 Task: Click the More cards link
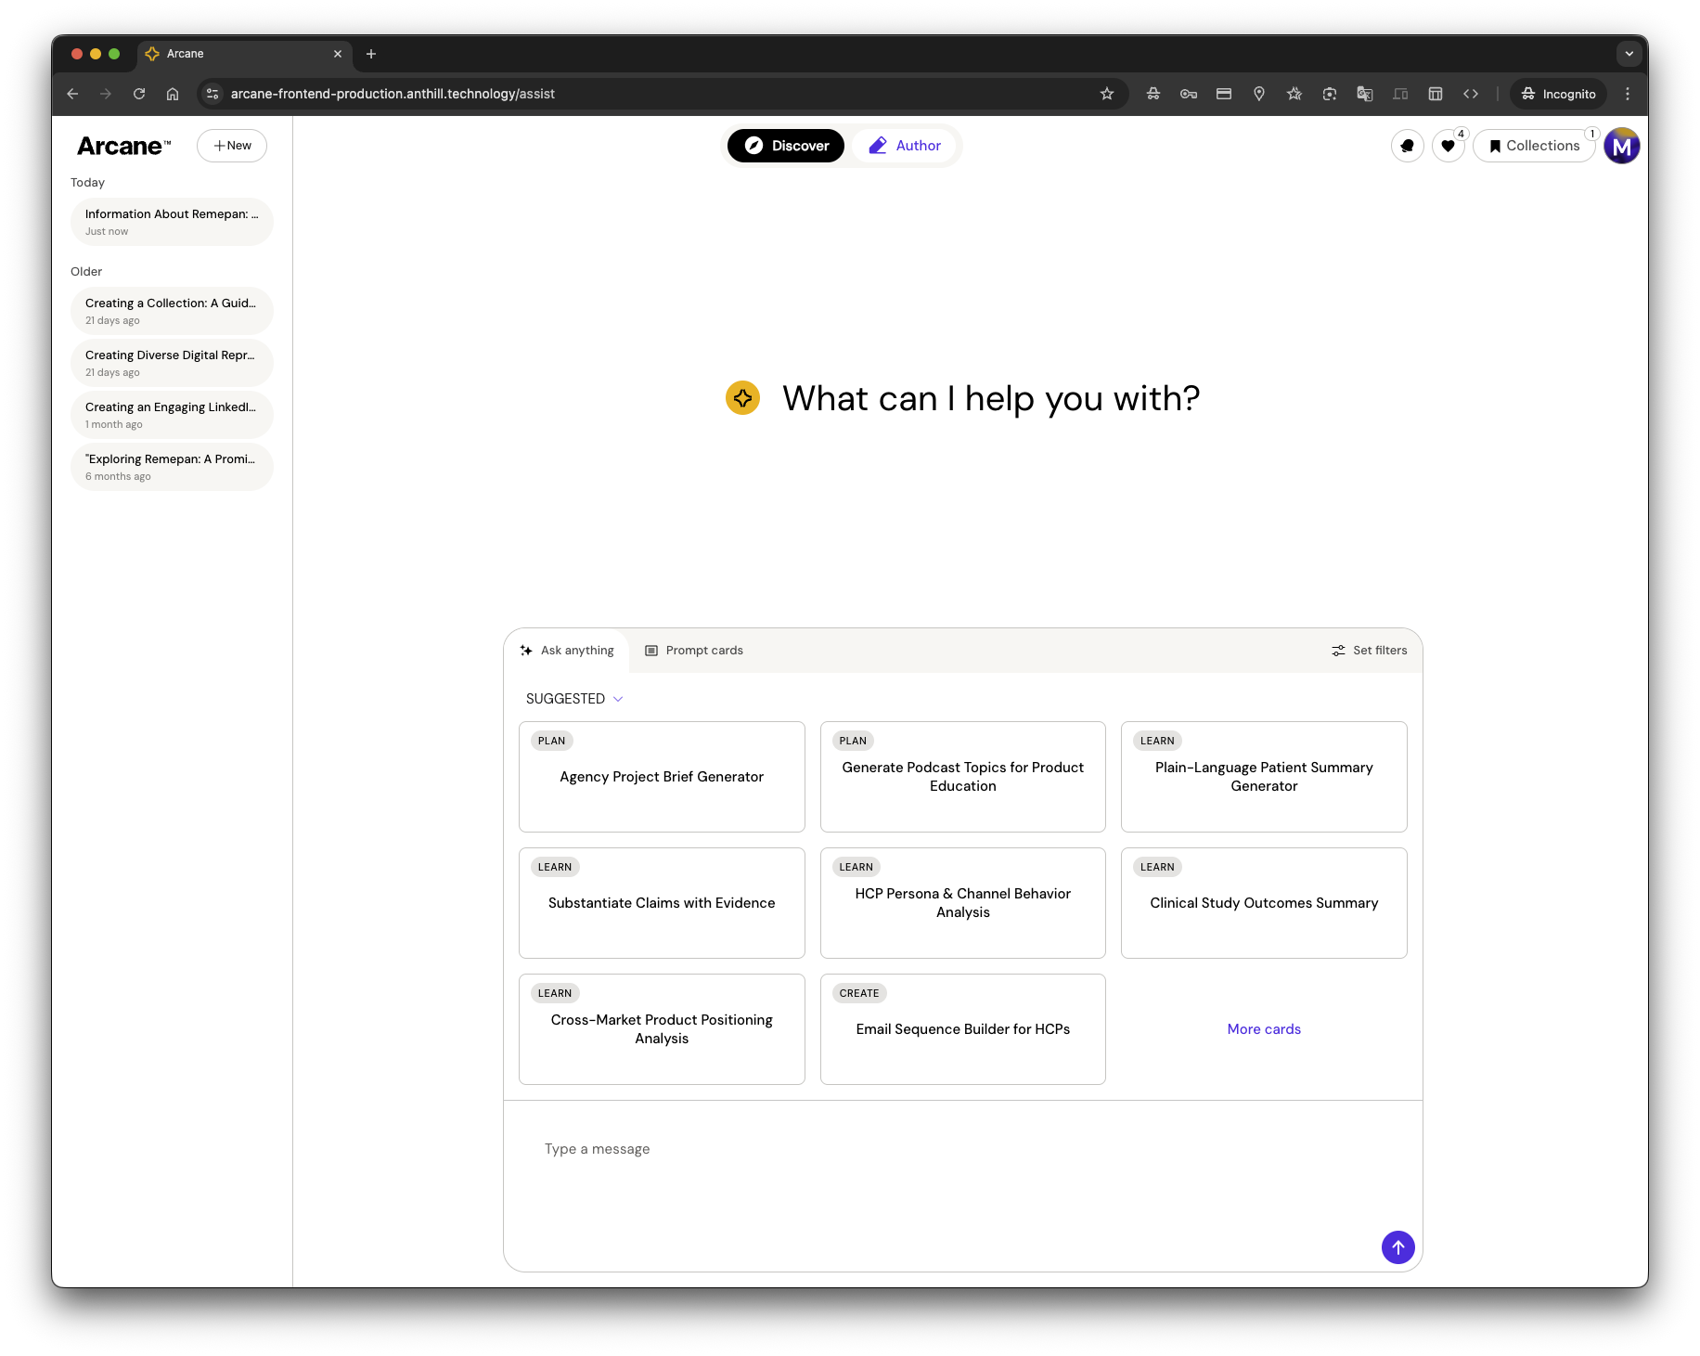tap(1263, 1029)
